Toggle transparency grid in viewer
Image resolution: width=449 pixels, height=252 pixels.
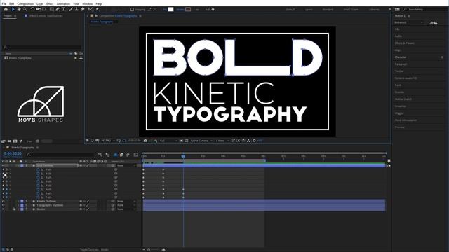[x=187, y=141]
